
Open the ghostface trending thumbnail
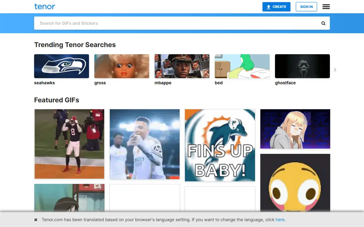[x=302, y=66]
